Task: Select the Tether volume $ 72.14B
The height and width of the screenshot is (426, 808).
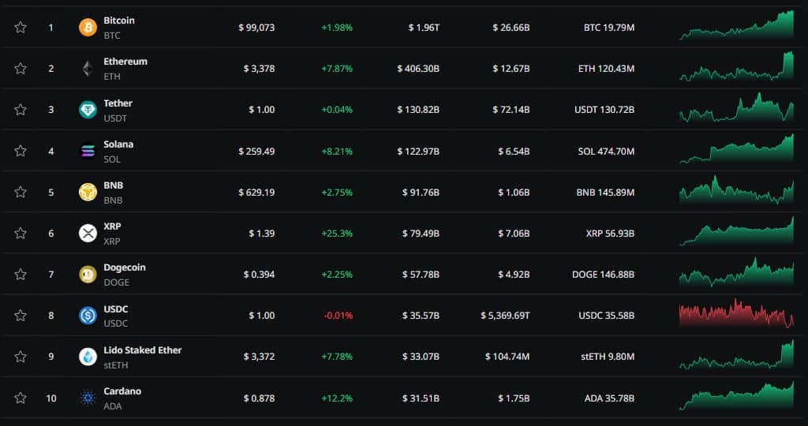Action: click(x=511, y=110)
